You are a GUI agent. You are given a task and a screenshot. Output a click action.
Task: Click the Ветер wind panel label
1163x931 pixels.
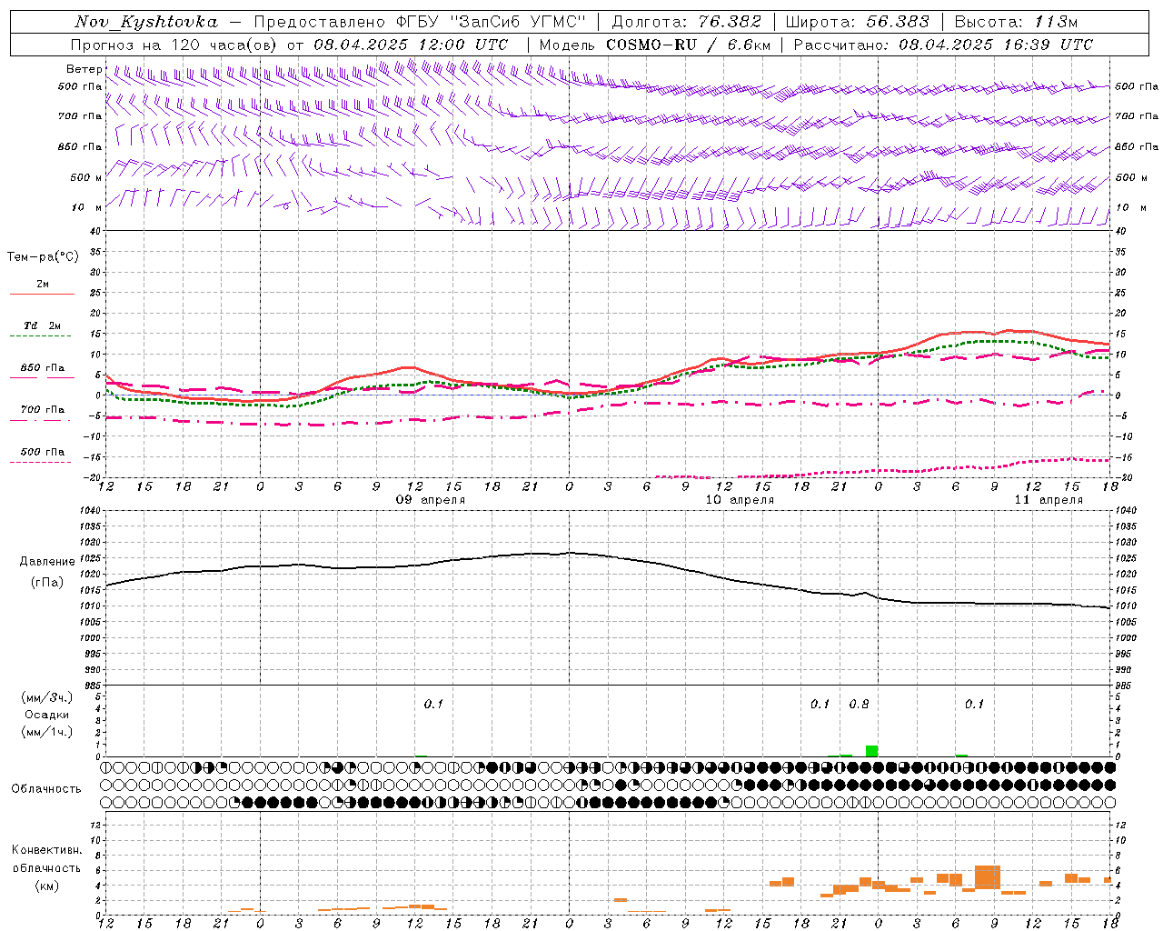coord(84,69)
